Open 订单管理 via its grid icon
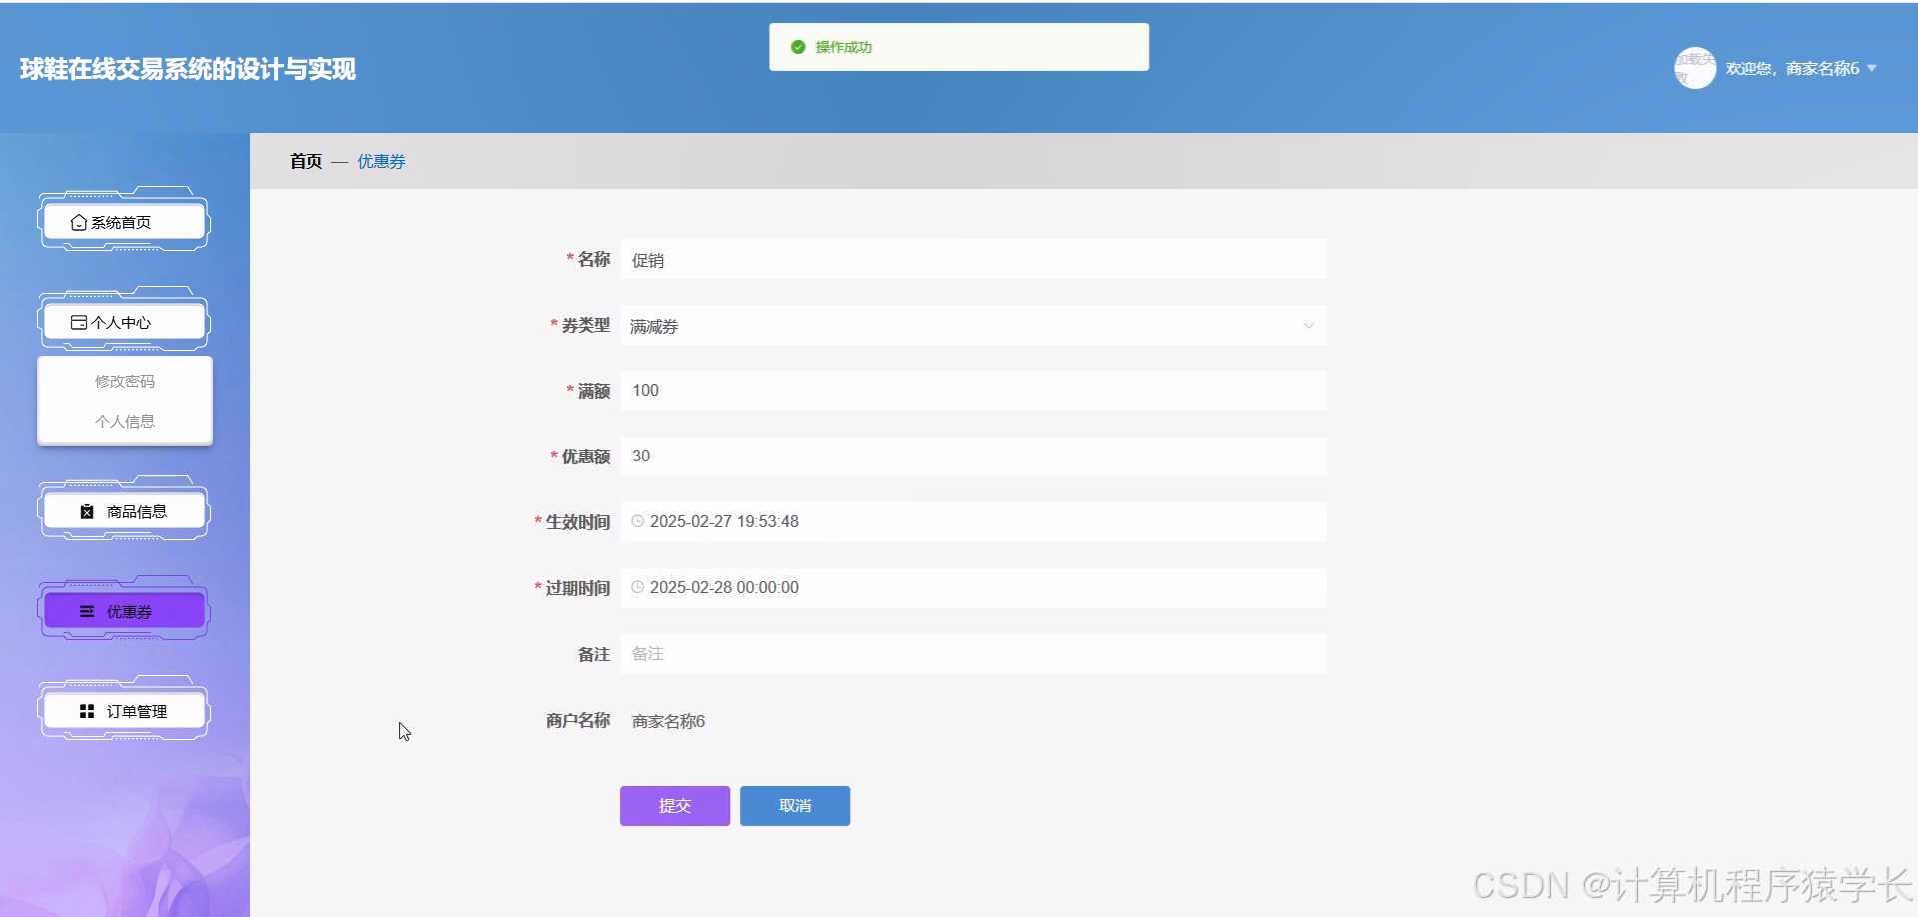The height and width of the screenshot is (917, 1918). coord(86,711)
